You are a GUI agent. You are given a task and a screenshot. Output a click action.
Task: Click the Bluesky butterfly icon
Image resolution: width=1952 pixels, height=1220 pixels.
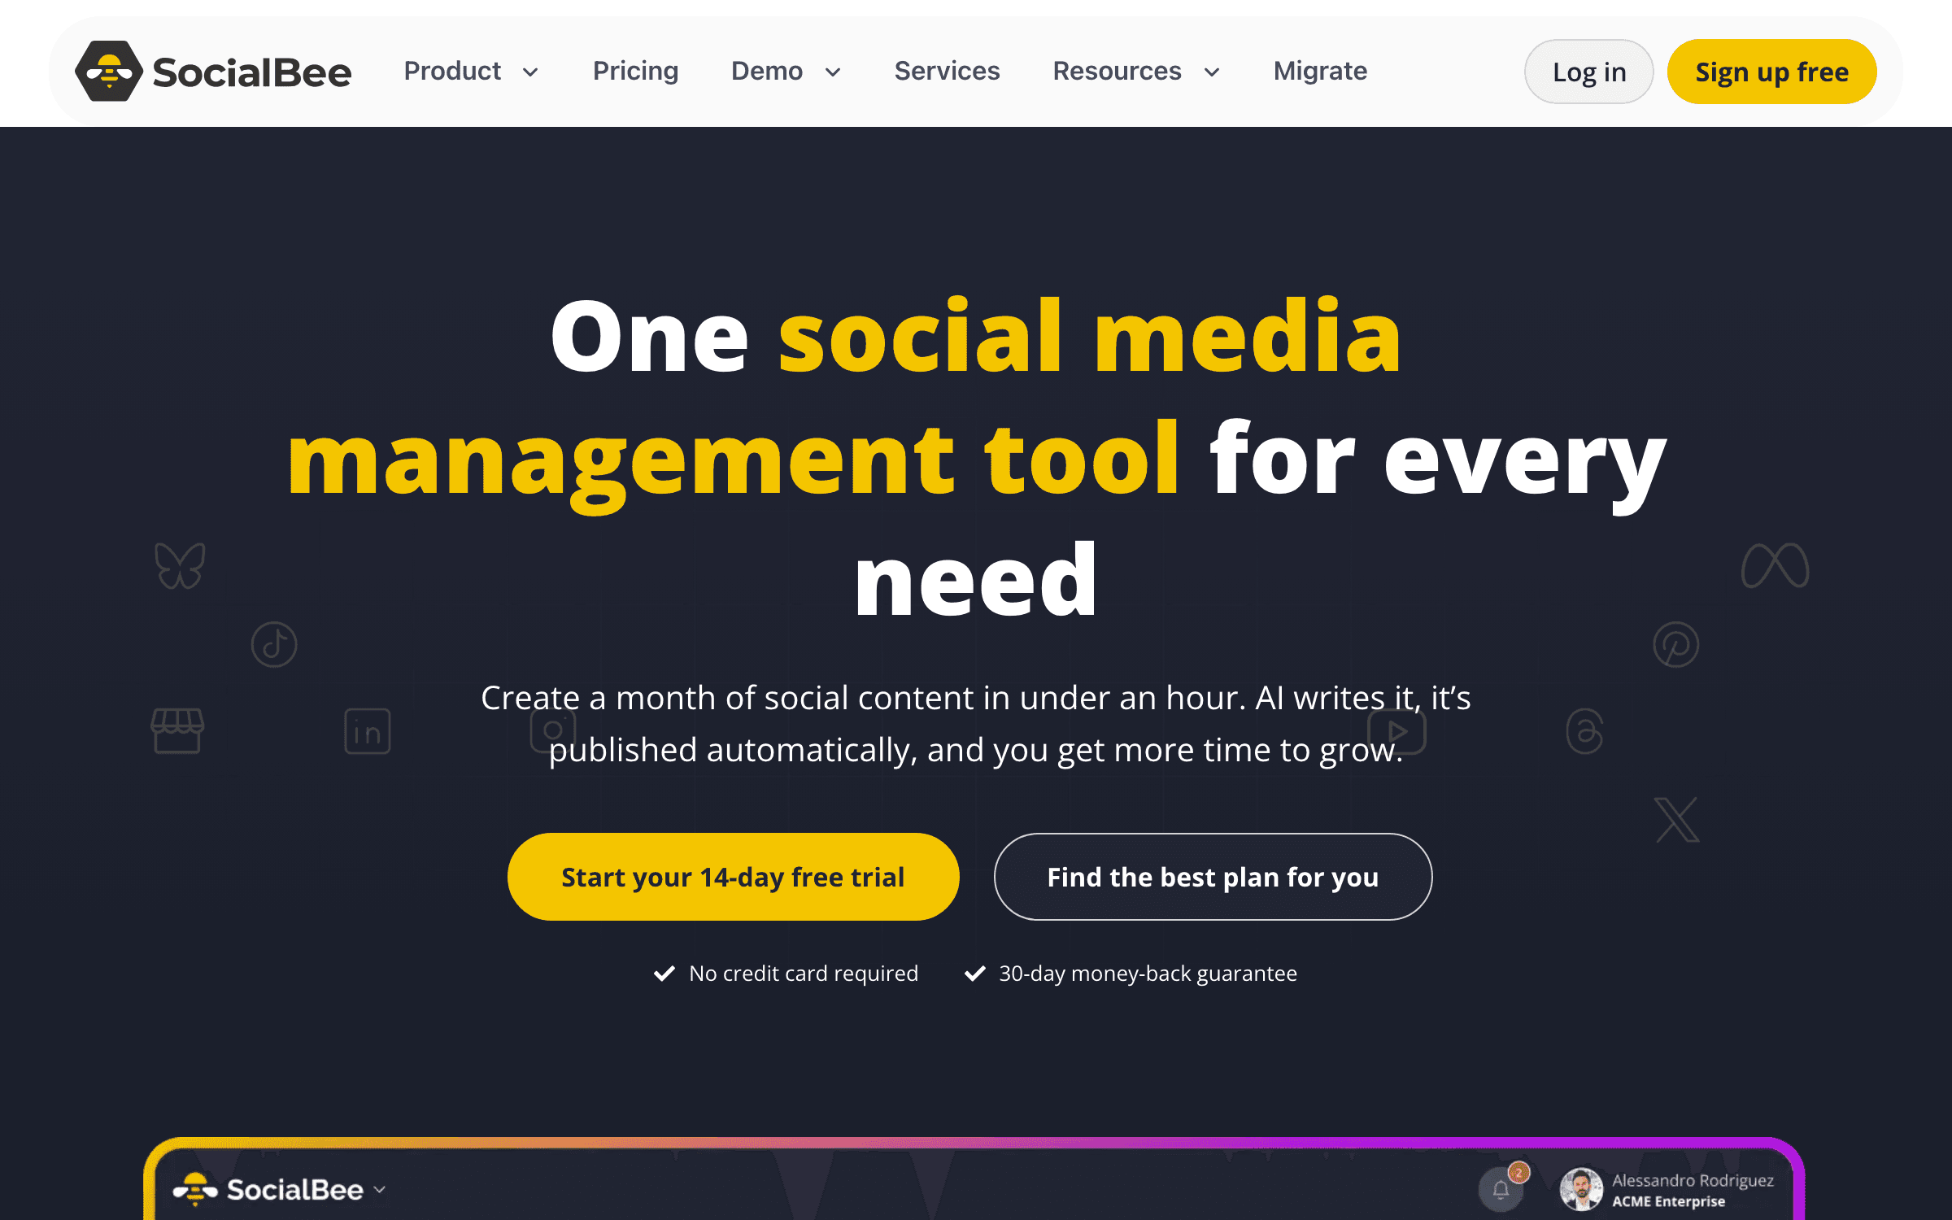point(180,565)
